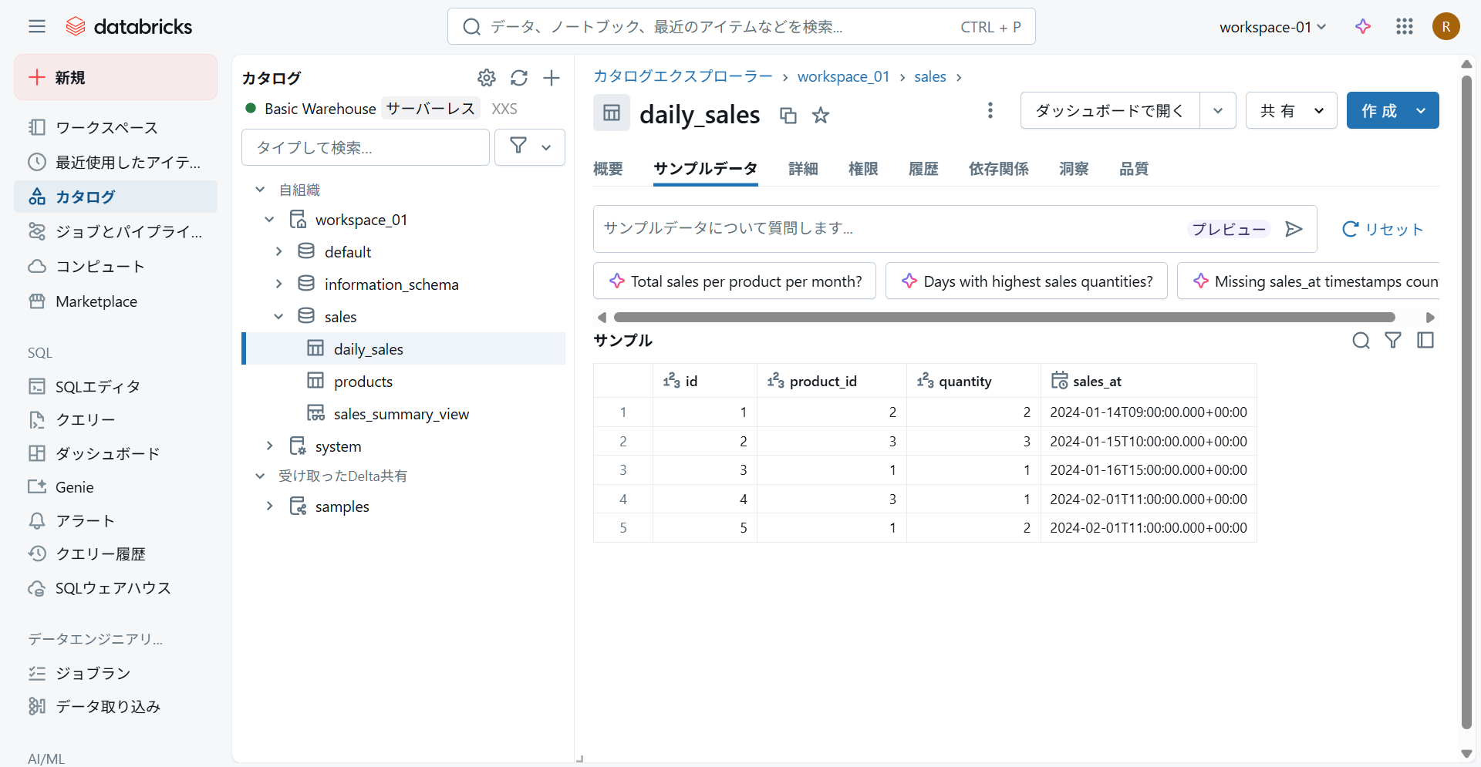Search within the sample data table
1481x767 pixels.
(x=1361, y=341)
